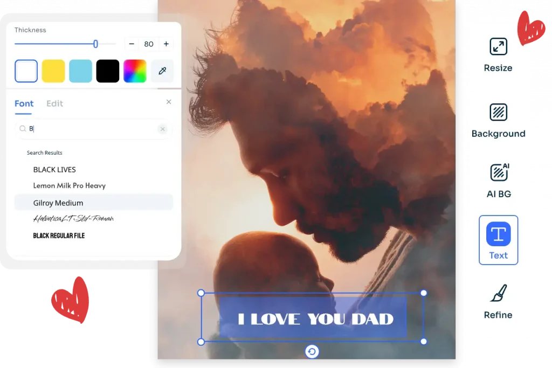This screenshot has width=552, height=368.
Task: Choose the AI BG tool
Action: click(498, 173)
